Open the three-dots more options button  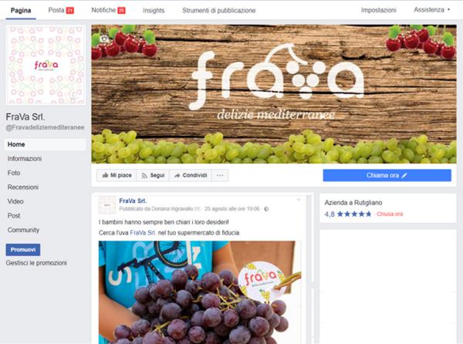(220, 175)
